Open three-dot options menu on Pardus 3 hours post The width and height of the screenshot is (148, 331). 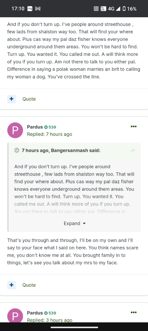pos(134,312)
